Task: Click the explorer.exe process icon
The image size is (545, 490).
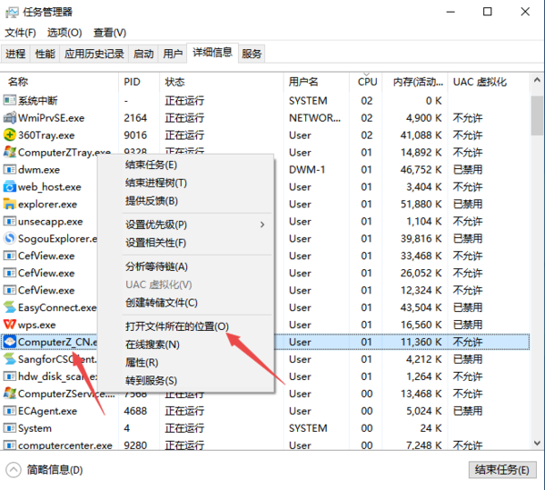Action: 10,205
